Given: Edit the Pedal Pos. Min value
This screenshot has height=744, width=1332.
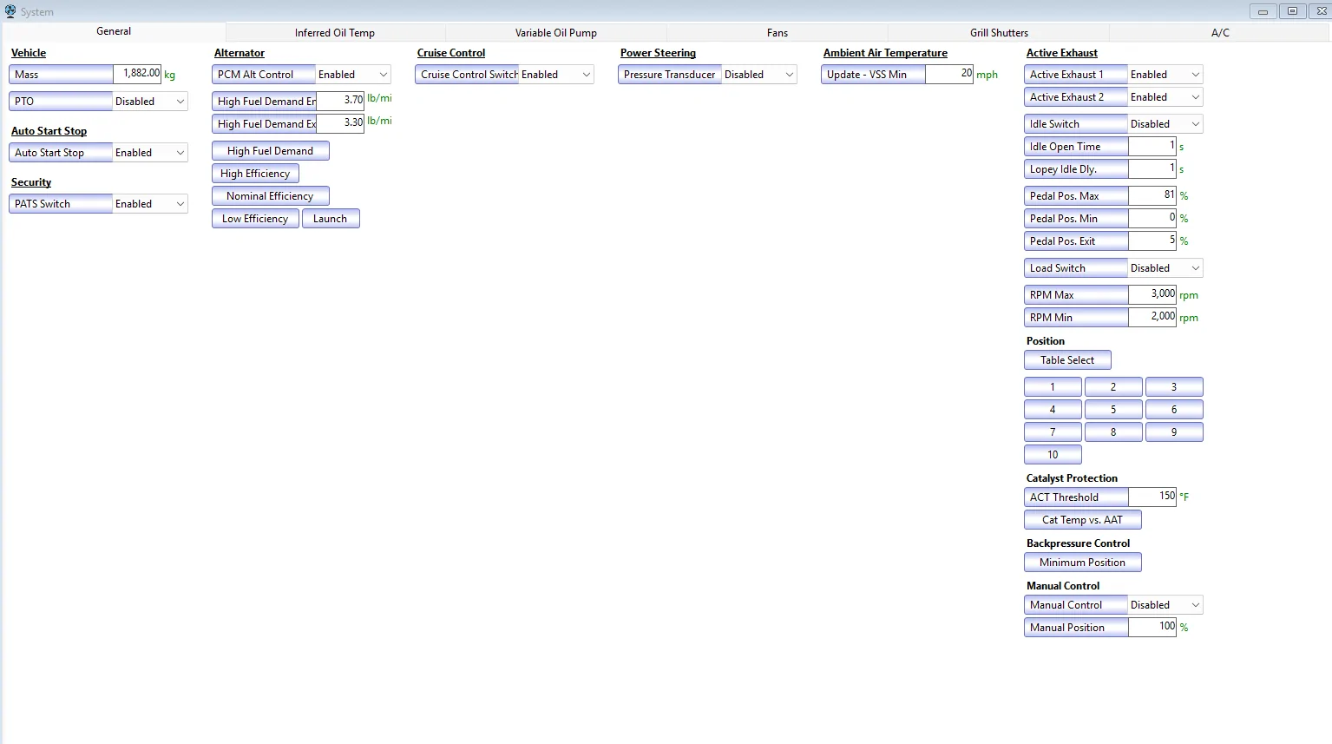Looking at the screenshot, I should (1152, 218).
